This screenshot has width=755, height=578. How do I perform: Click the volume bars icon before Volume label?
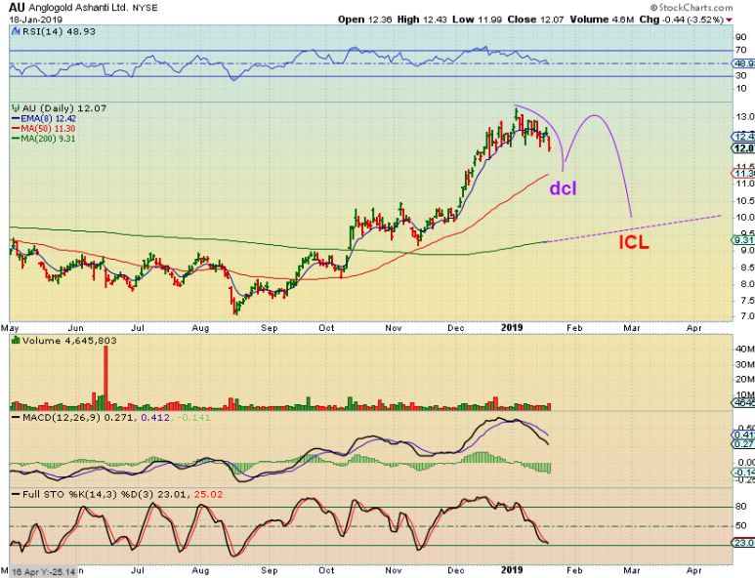[16, 341]
